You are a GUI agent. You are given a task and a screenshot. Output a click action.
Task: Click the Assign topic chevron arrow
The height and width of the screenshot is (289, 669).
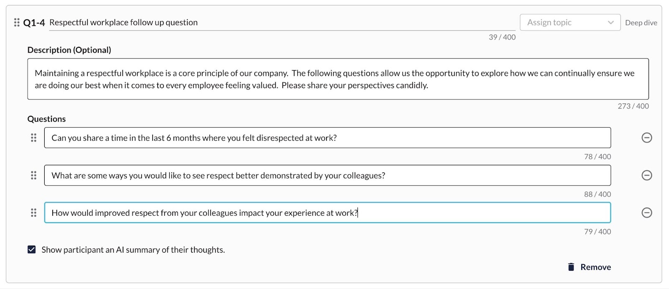[x=610, y=23]
